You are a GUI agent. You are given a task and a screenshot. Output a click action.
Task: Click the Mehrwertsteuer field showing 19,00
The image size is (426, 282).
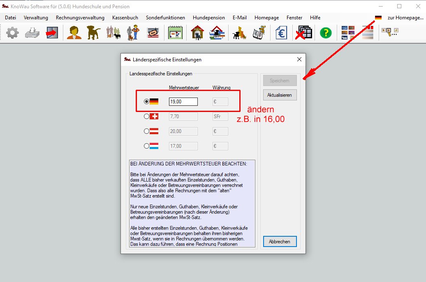pos(183,102)
